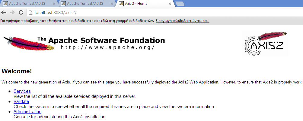Viewport: 303px width, 121px height.
Task: Open the Validate link
Action: pyautogui.click(x=21, y=101)
